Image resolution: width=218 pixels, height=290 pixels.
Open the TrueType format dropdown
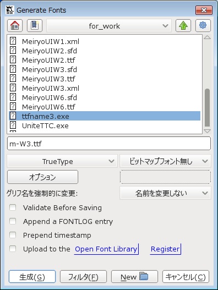click(x=62, y=161)
